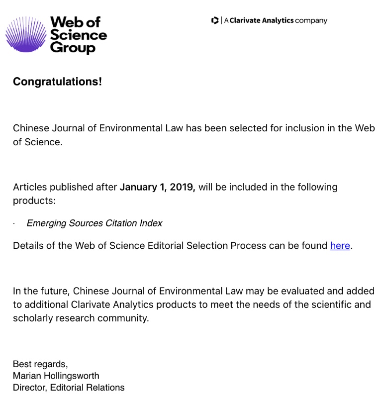This screenshot has width=377, height=403.
Task: Click the Clarivate Analytics hexagon icon
Action: (x=215, y=20)
